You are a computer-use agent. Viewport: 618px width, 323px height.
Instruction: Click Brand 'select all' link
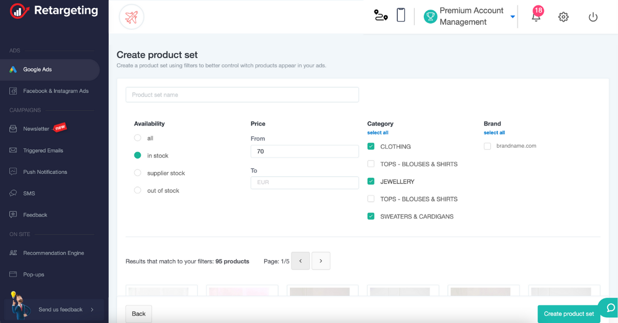point(494,133)
